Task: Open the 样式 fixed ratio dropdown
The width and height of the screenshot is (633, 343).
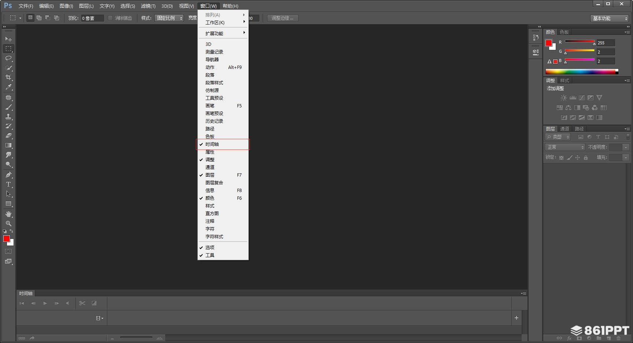Action: [x=169, y=18]
